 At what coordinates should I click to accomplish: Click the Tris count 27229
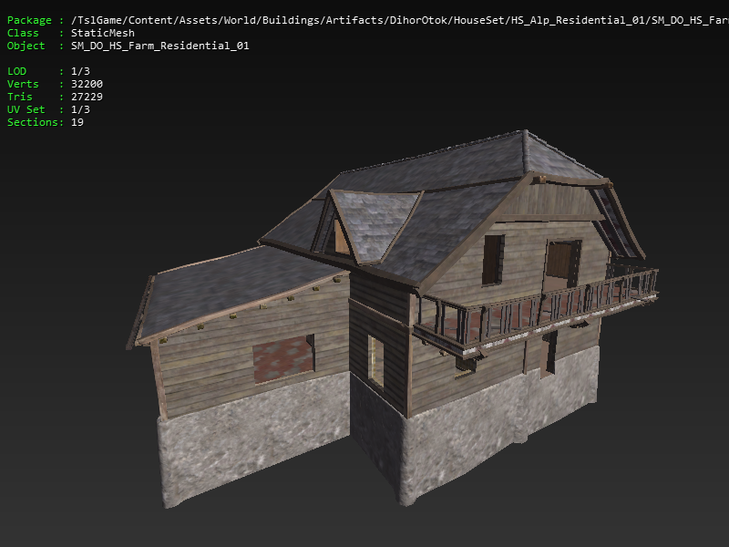87,97
